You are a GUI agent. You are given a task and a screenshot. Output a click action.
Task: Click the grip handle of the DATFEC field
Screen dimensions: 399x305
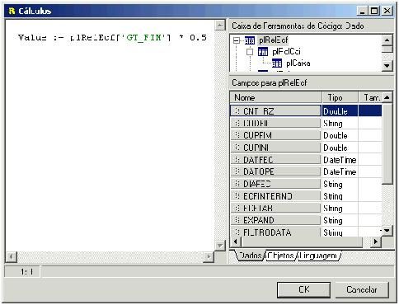point(237,159)
